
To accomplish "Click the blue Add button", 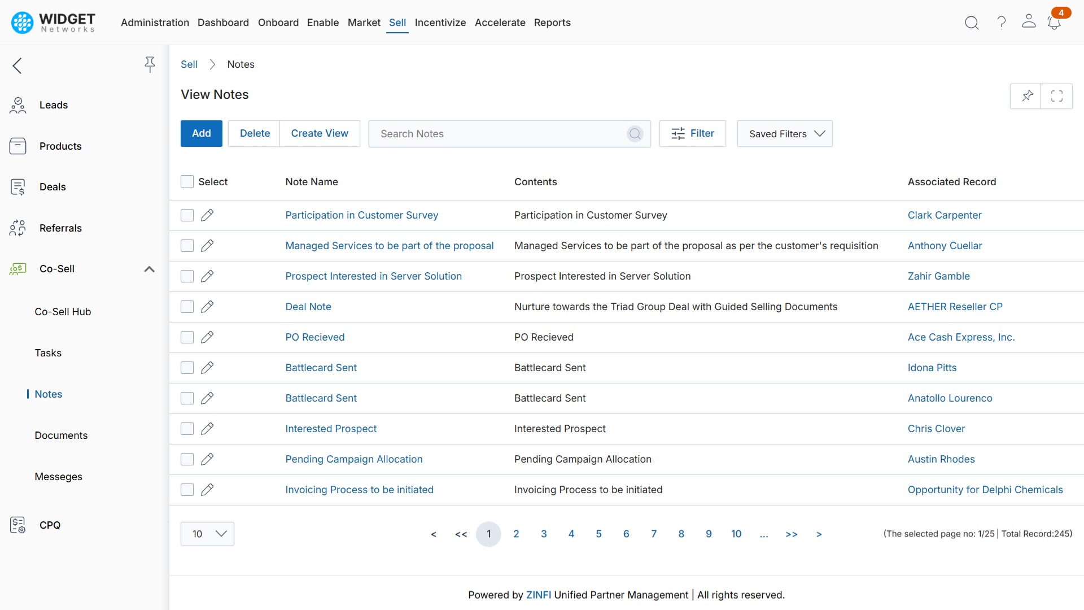I will (x=201, y=133).
